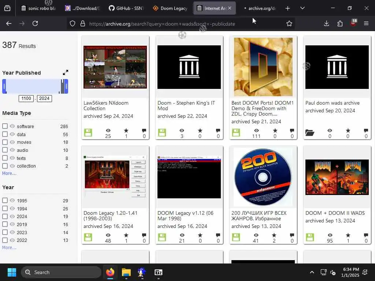Switch to the GitHub - SSN tab

(126, 8)
